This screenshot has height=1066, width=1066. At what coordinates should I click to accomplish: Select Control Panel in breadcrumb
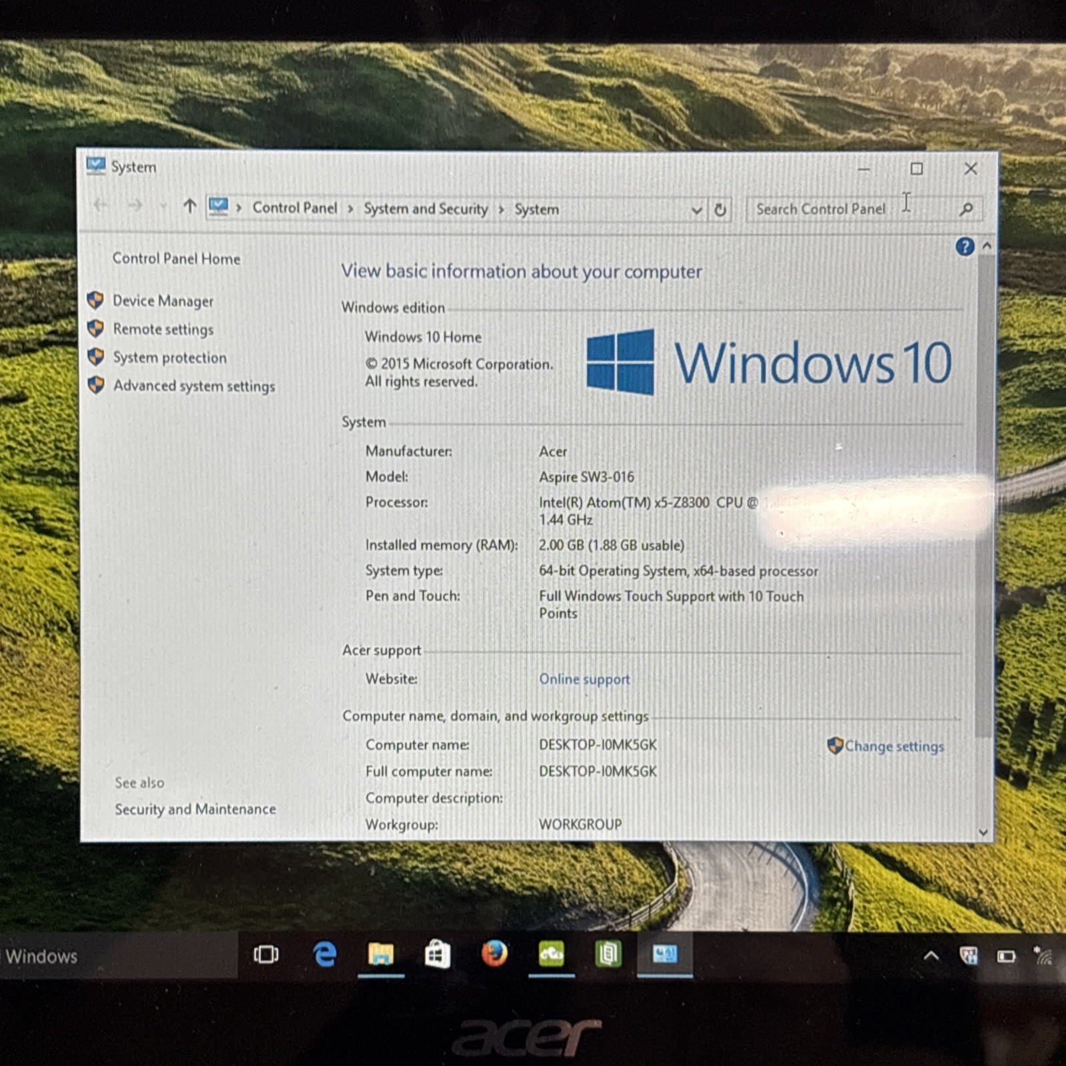(x=294, y=208)
